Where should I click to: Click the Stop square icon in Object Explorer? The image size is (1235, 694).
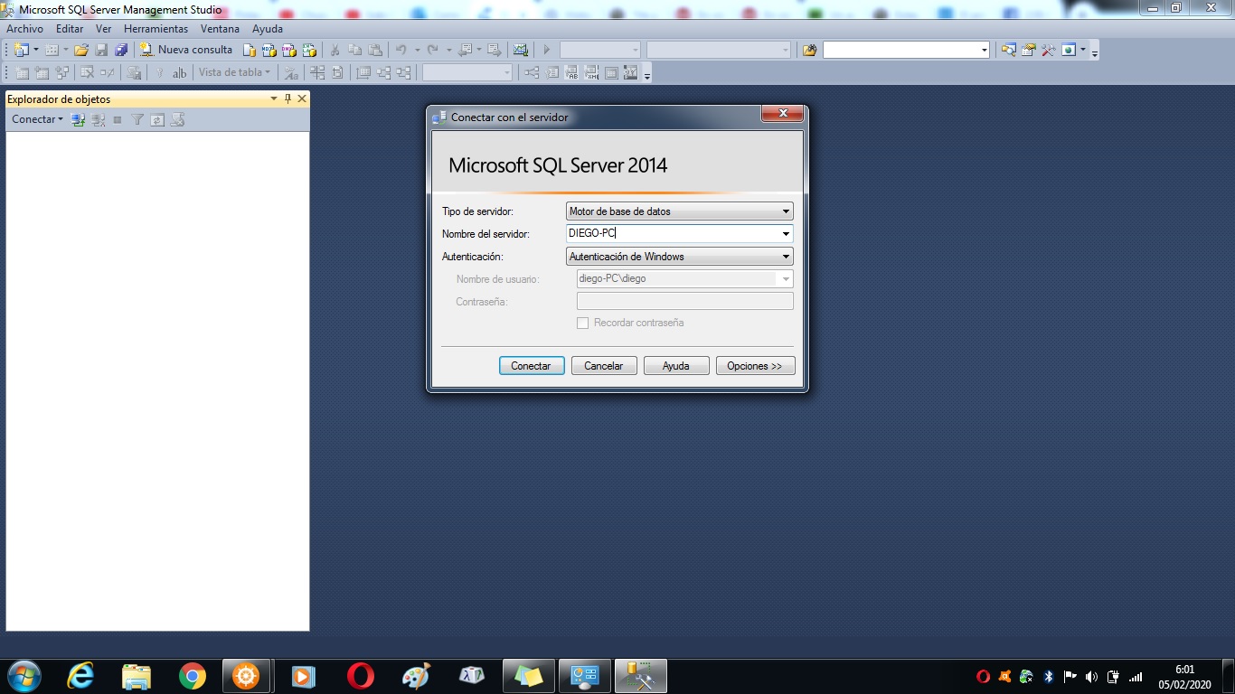[118, 119]
